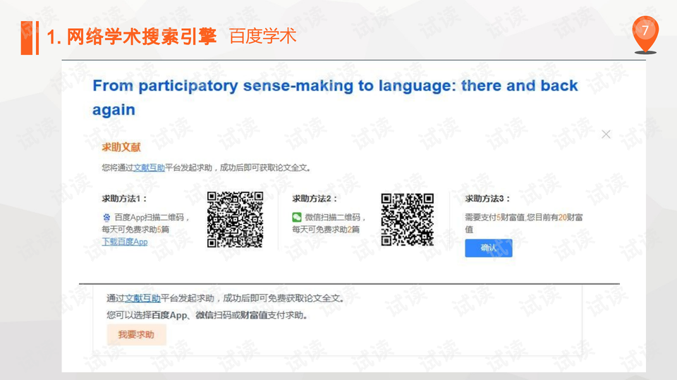Click the QR code for 微信 scanning
This screenshot has height=380, width=677.
tap(407, 220)
